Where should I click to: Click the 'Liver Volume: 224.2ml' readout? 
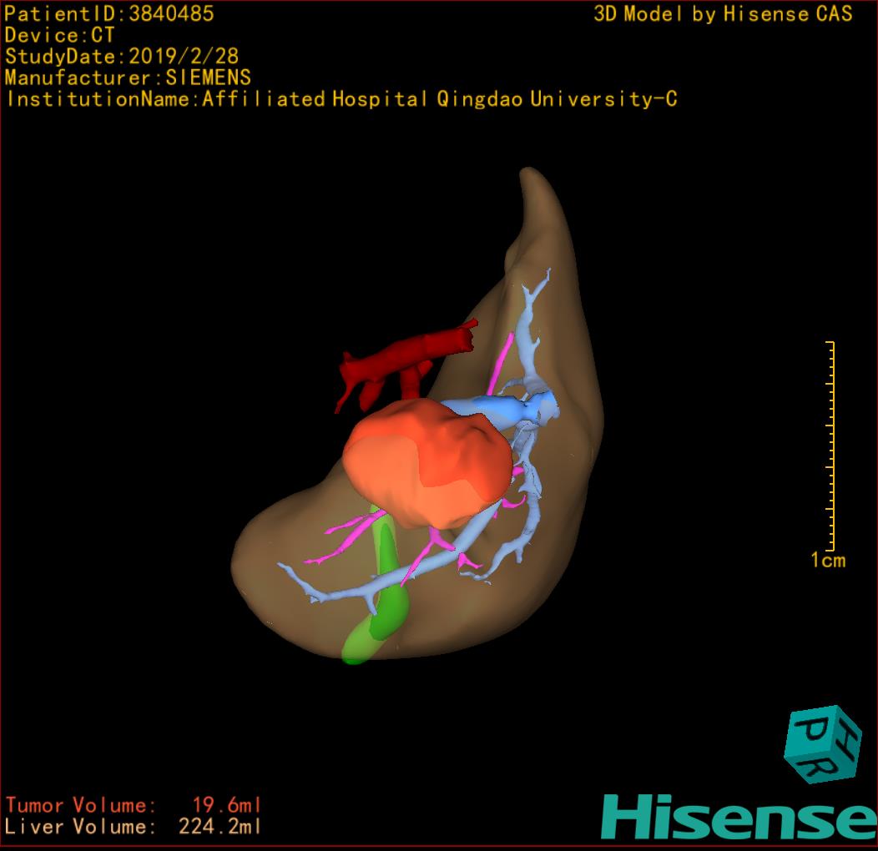[134, 826]
